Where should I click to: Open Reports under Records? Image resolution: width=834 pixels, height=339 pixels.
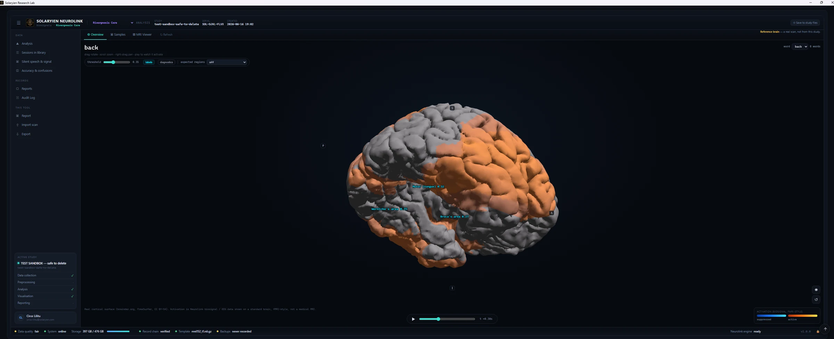(x=27, y=89)
